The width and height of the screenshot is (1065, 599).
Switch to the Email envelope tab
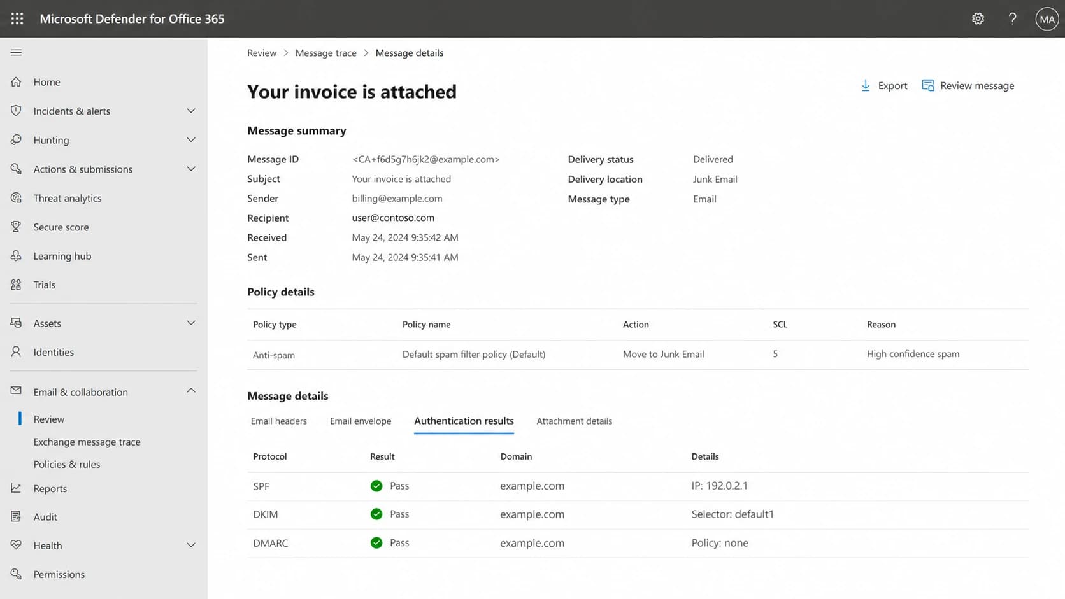pos(361,421)
